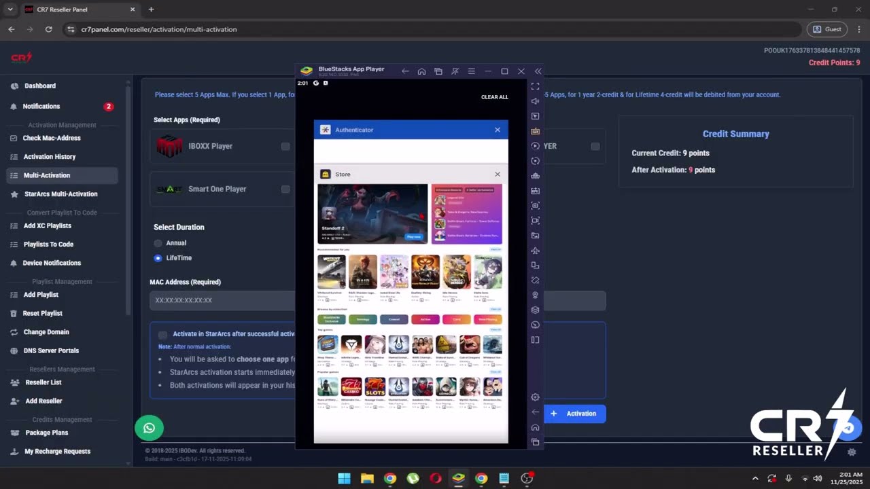
Task: Click the Chrome address bar URL
Action: click(159, 29)
